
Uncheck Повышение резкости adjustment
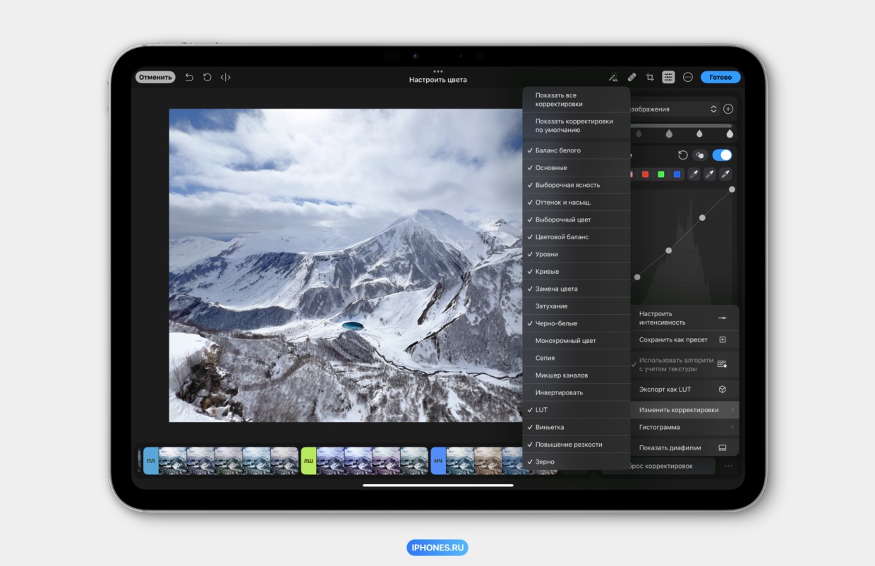coord(577,445)
